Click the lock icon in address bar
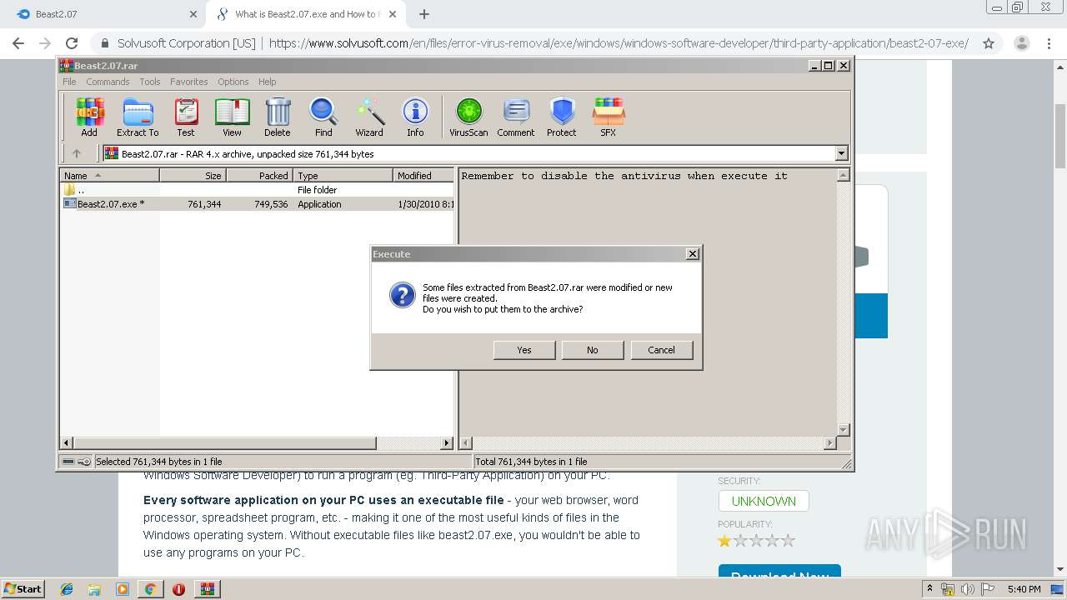Screen dimensions: 1067x600 (x=105, y=43)
